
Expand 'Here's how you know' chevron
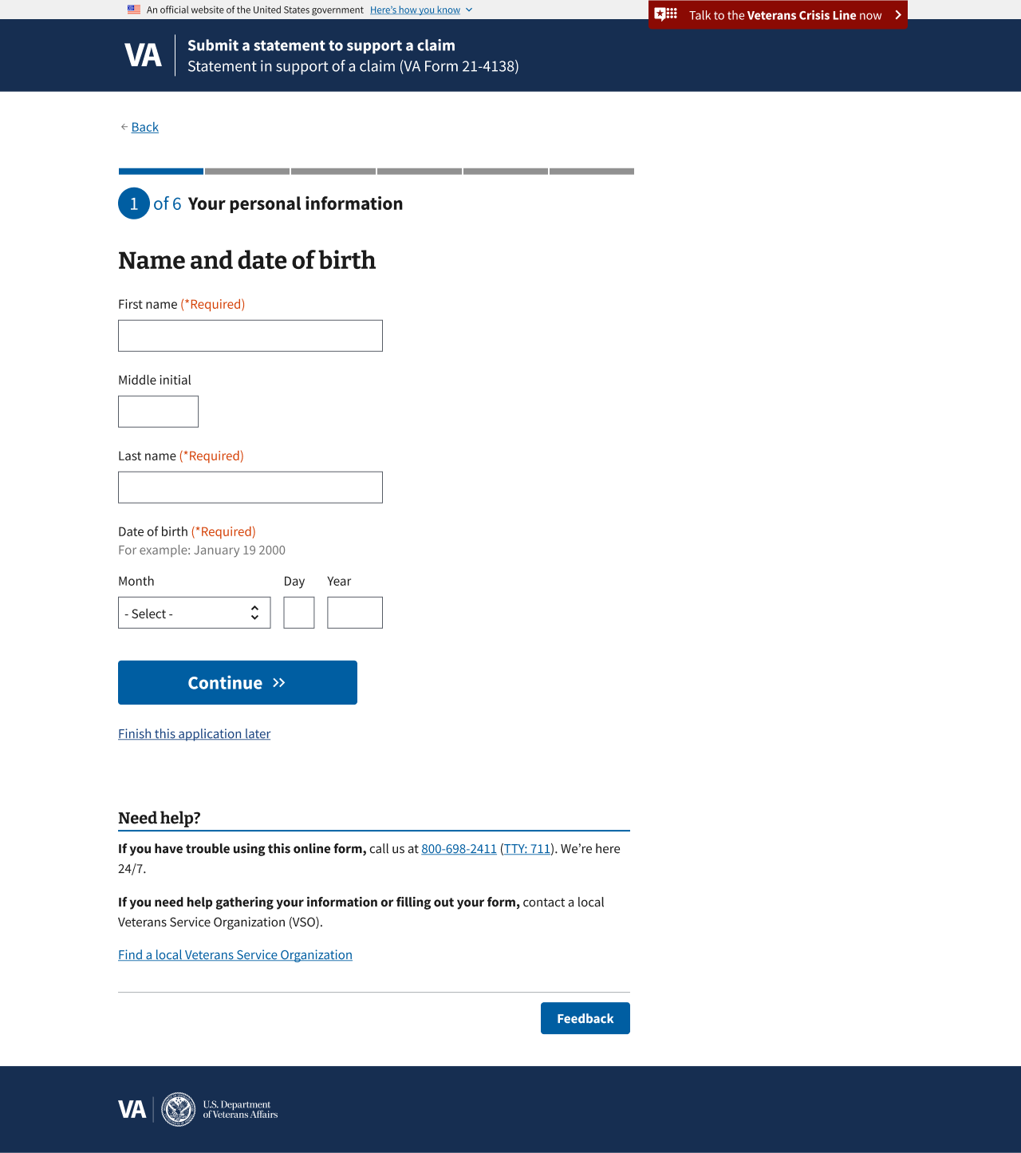click(469, 10)
